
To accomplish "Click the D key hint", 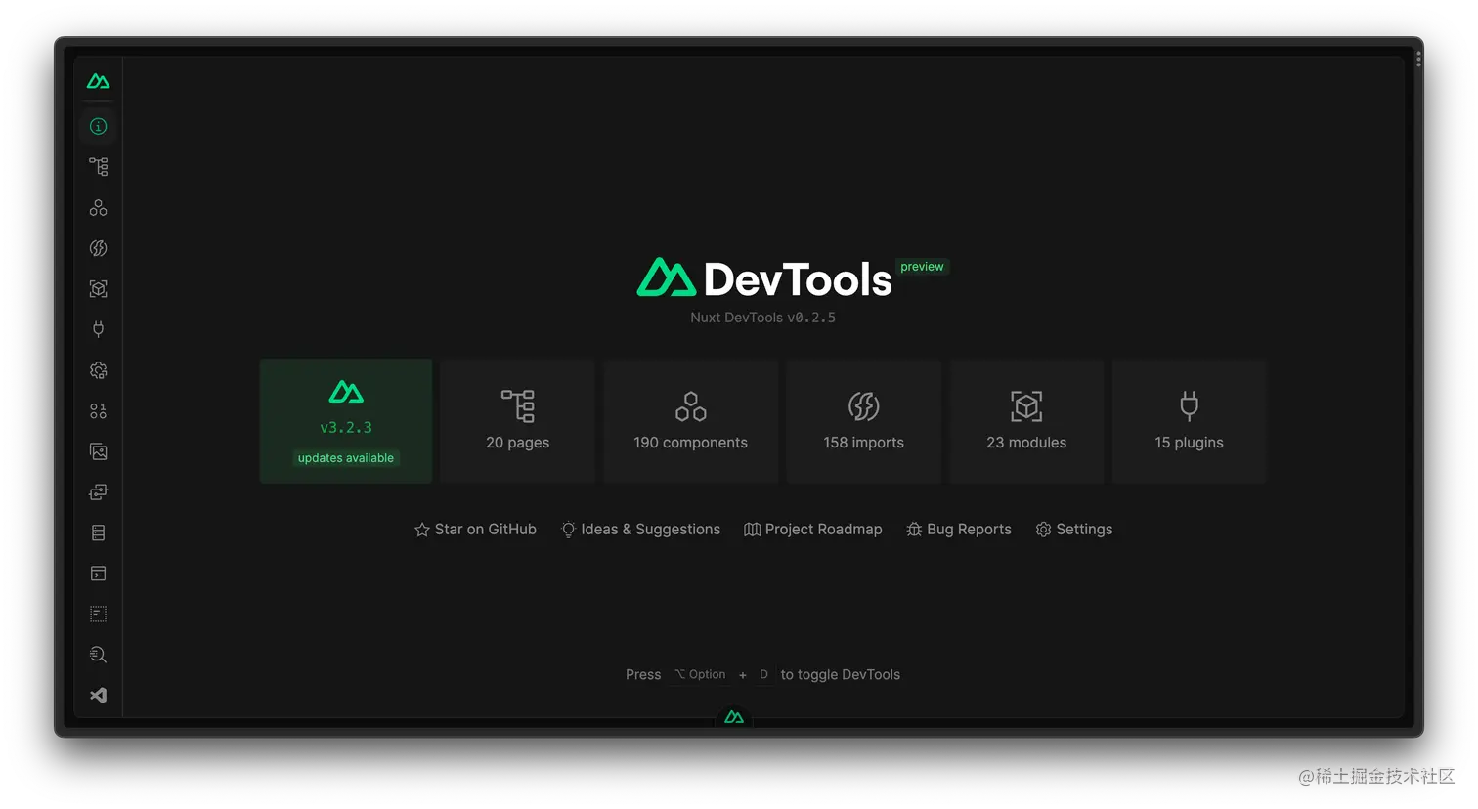I will 763,674.
